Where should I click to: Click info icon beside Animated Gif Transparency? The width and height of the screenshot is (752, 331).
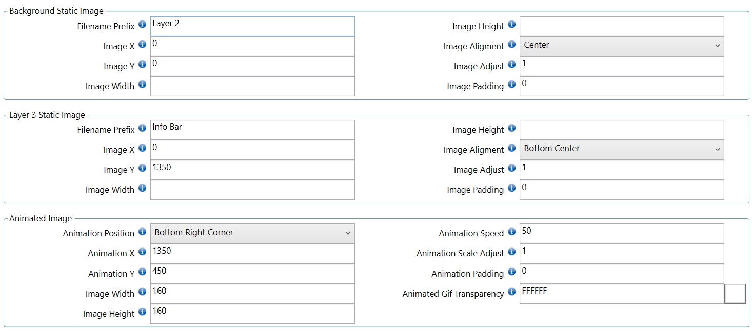(x=511, y=292)
